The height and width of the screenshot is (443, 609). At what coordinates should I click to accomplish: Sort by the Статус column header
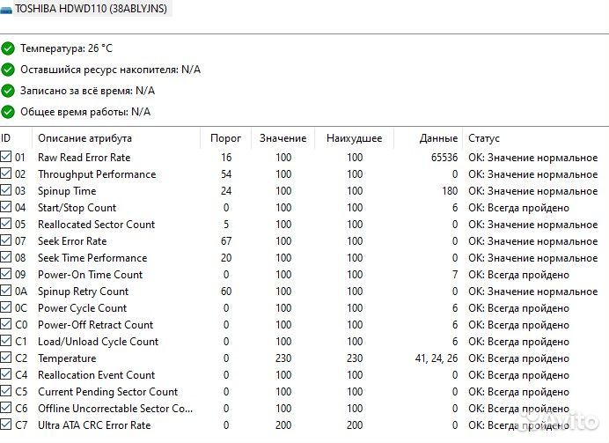click(x=484, y=138)
